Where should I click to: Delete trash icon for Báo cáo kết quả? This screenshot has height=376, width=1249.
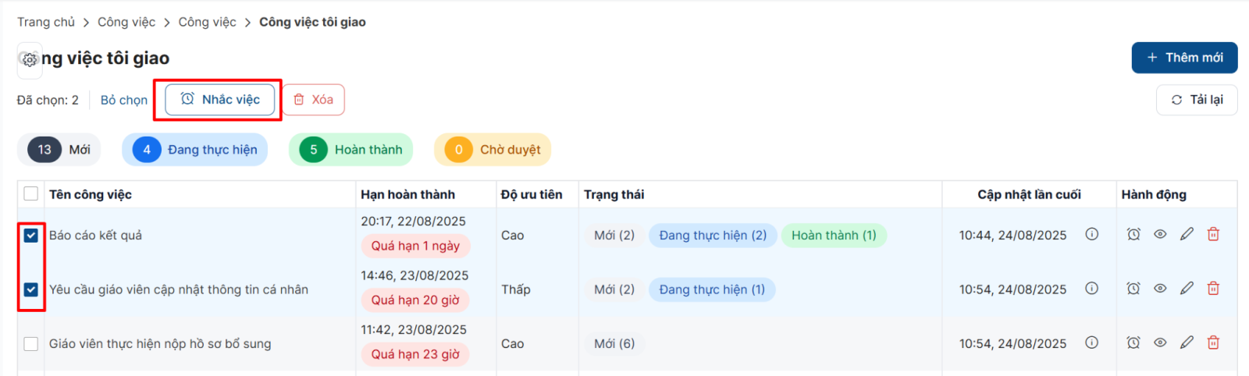tap(1213, 234)
